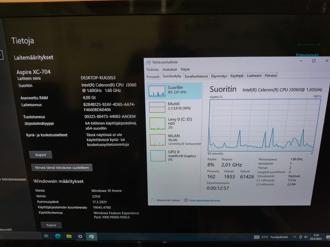Select the GPU 0 graph thumbnail

(158, 156)
